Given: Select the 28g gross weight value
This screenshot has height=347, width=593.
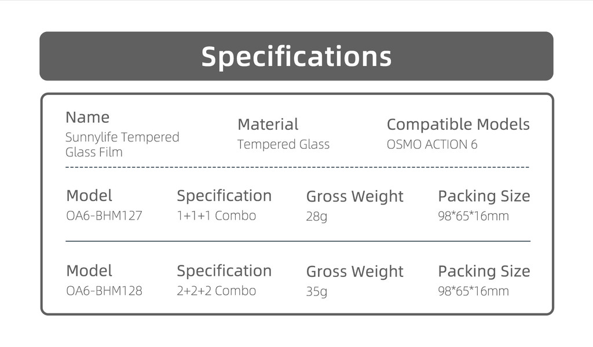Looking at the screenshot, I should coord(316,217).
